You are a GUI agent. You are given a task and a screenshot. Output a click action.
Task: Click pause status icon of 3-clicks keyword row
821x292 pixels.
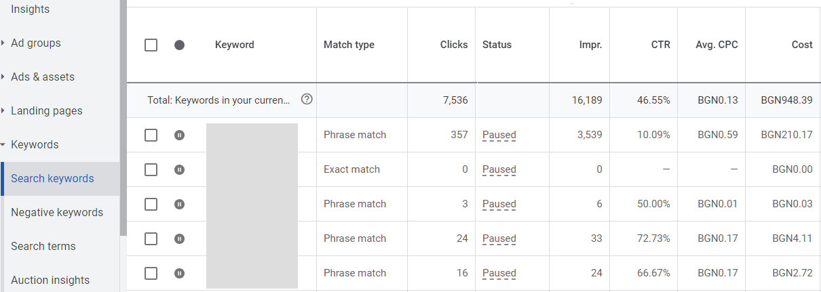click(179, 204)
